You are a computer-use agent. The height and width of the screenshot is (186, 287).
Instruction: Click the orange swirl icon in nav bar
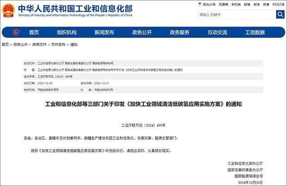16,32
